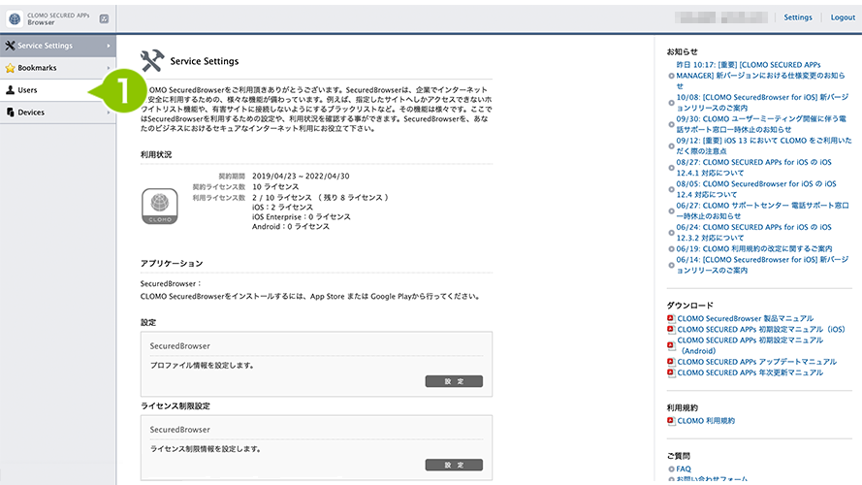Click the Logout link
Image resolution: width=862 pixels, height=485 pixels.
pos(843,17)
